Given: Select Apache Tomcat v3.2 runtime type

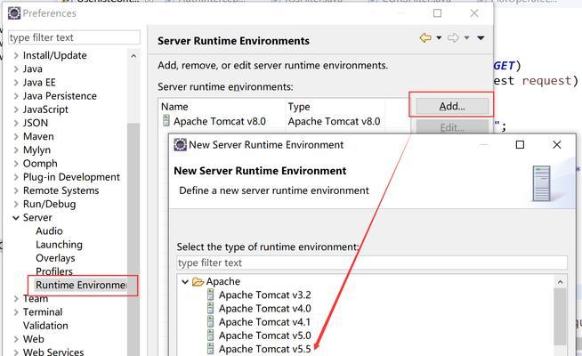Looking at the screenshot, I should pyautogui.click(x=264, y=295).
